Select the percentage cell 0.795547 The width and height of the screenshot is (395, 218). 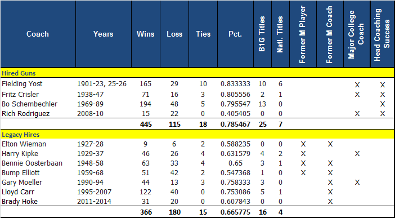tap(235, 104)
